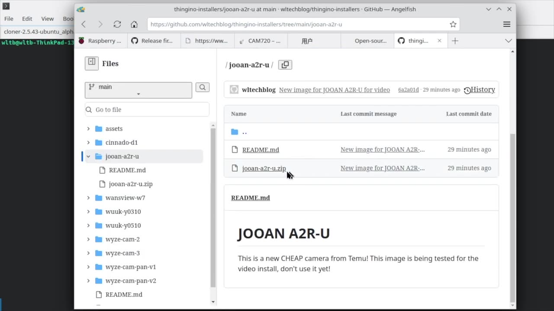Screen dimensions: 554x311
Task: Bookmark this page with the star icon
Action: tap(453, 24)
